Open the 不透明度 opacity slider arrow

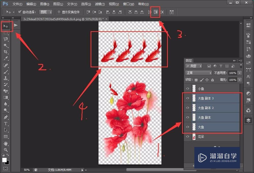[240, 73]
